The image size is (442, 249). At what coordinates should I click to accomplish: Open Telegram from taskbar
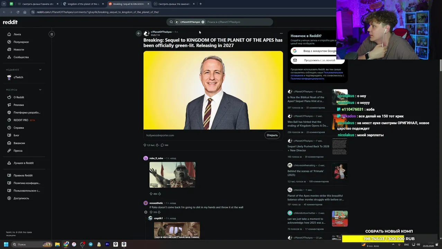pos(91,245)
